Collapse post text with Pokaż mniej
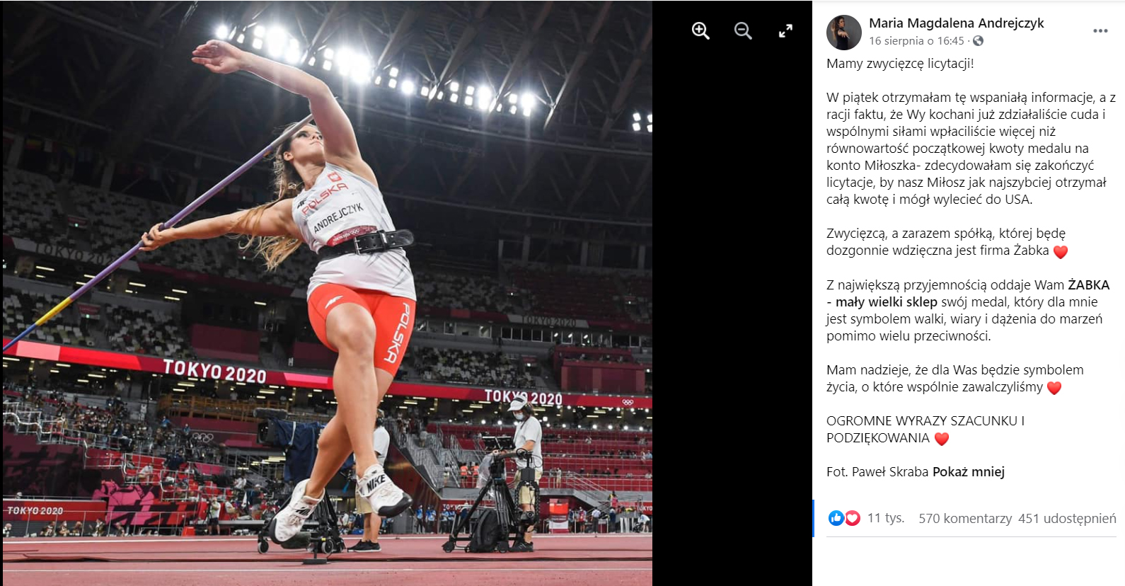Viewport: 1125px width, 586px height. (968, 472)
